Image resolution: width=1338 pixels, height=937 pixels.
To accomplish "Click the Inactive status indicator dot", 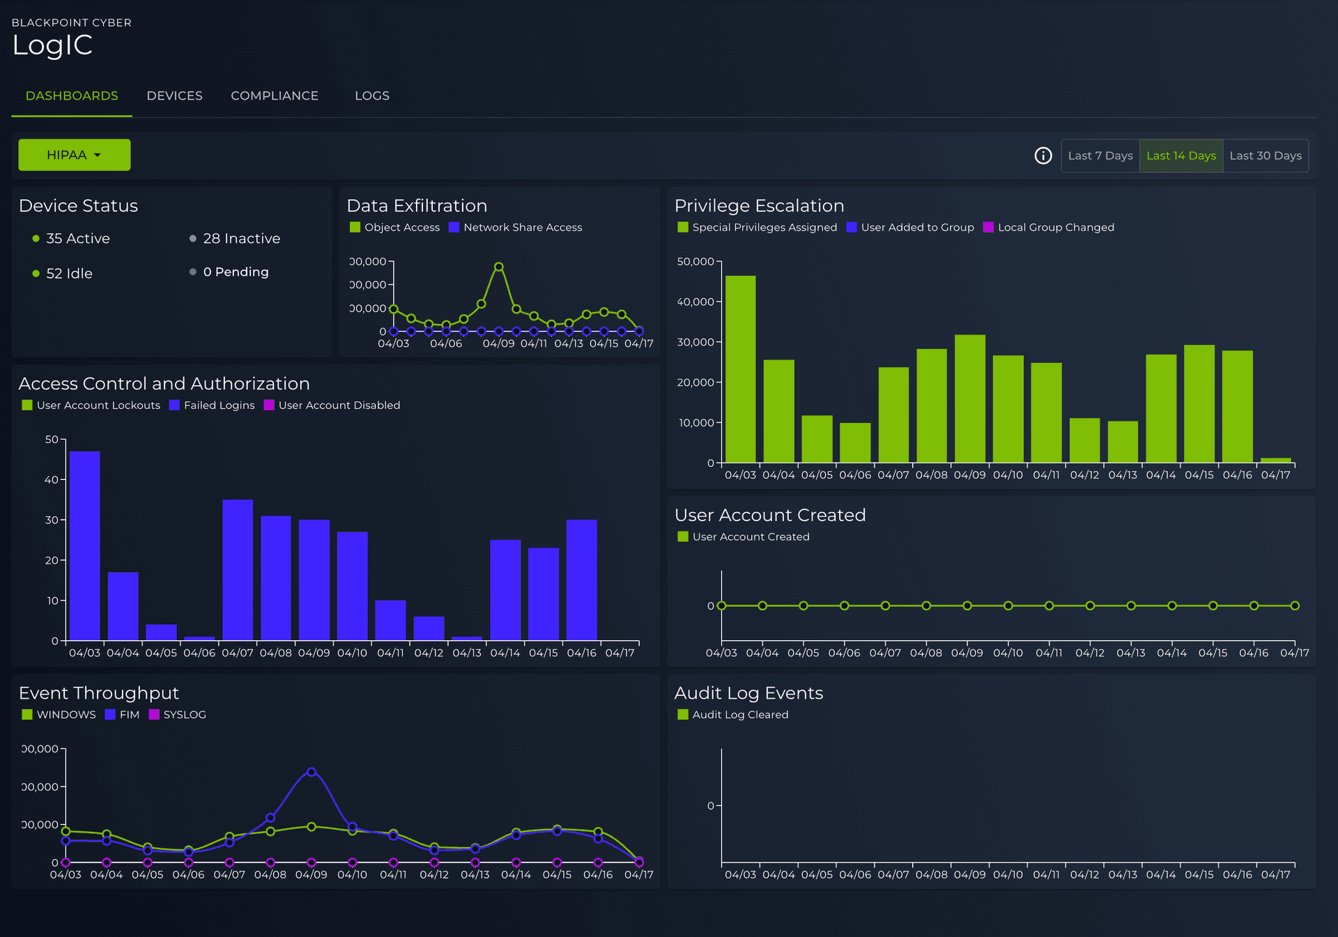I will 192,238.
